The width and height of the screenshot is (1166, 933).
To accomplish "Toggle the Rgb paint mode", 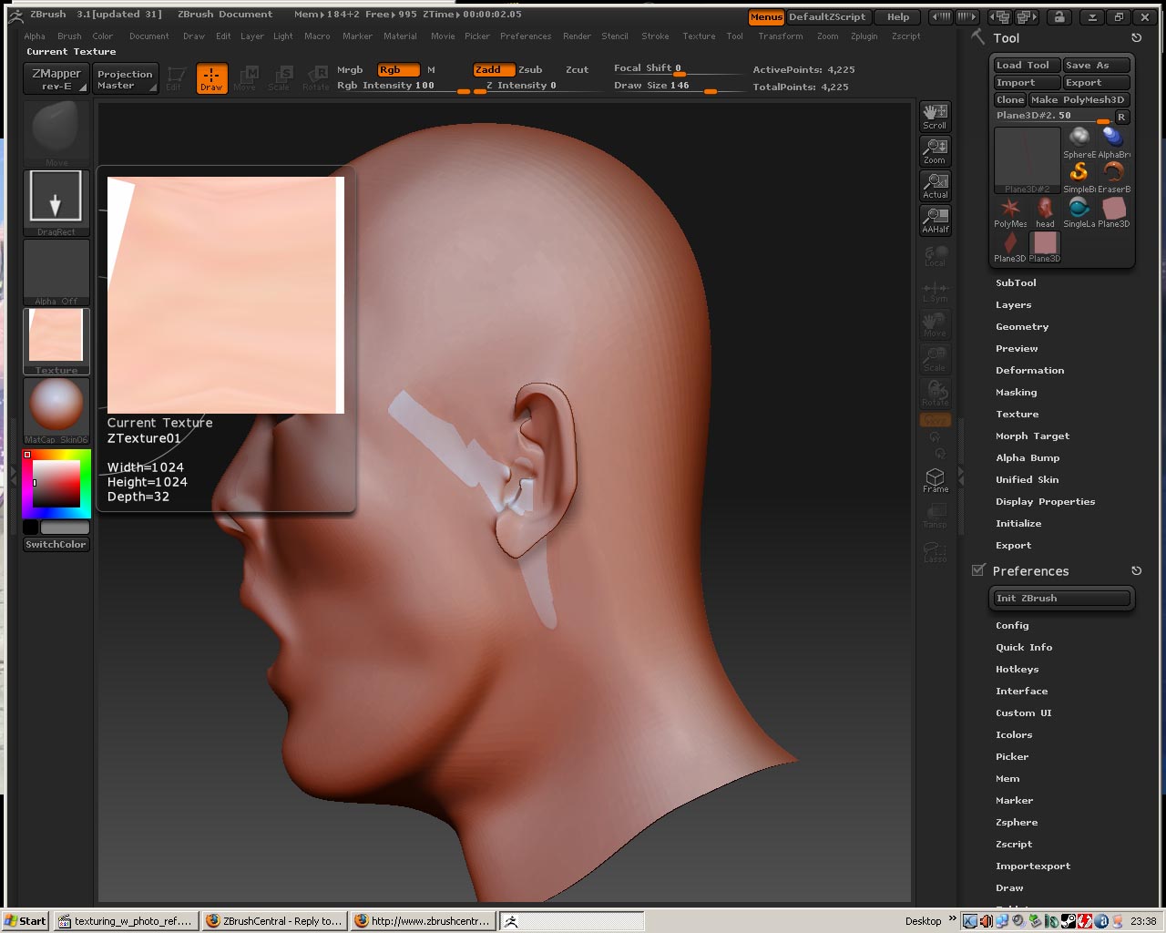I will (x=398, y=69).
